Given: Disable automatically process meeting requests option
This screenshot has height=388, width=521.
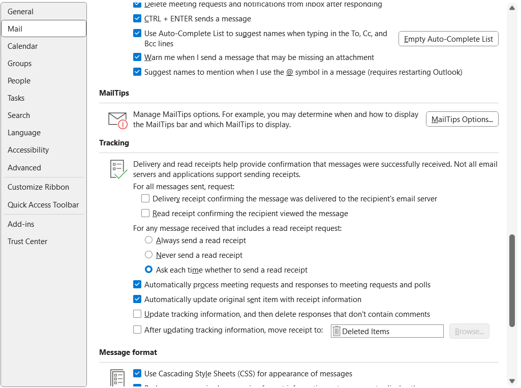Looking at the screenshot, I should [x=137, y=284].
